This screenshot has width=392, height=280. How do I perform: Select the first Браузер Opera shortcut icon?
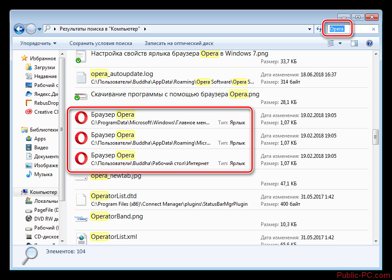[x=81, y=118]
